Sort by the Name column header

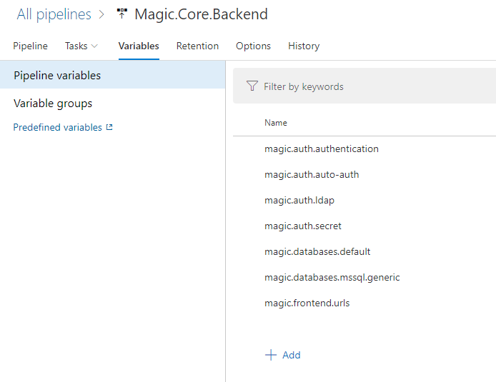276,123
